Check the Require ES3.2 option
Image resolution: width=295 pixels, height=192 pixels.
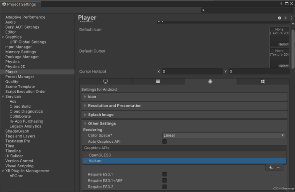click(164, 187)
